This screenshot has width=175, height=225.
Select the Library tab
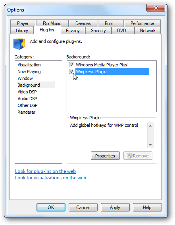click(x=22, y=31)
